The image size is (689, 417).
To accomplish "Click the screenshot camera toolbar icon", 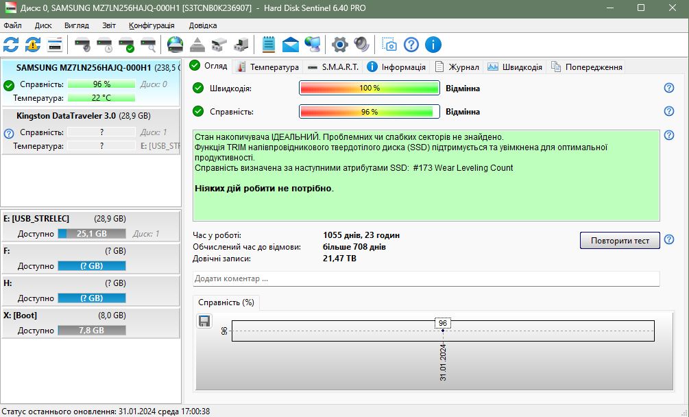I will tap(389, 45).
